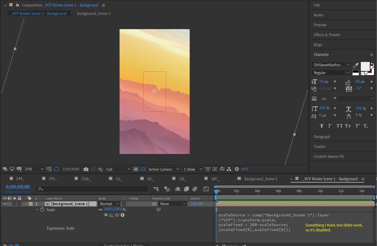Image resolution: width=377 pixels, height=246 pixels.
Task: Open the 25% magnification dropdown
Action: click(x=34, y=169)
